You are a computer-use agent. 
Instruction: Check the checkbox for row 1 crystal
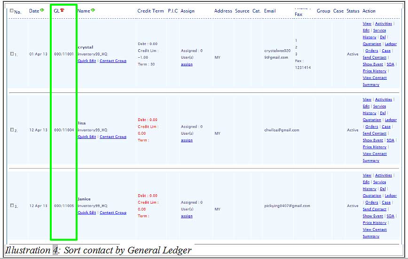pyautogui.click(x=12, y=54)
